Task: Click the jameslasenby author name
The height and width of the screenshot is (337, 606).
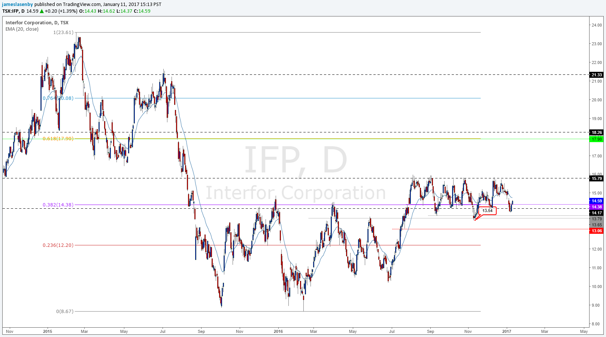Action: 18,4
